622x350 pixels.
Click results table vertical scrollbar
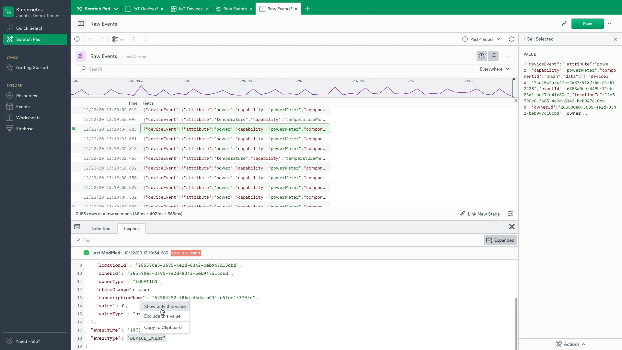(516, 101)
